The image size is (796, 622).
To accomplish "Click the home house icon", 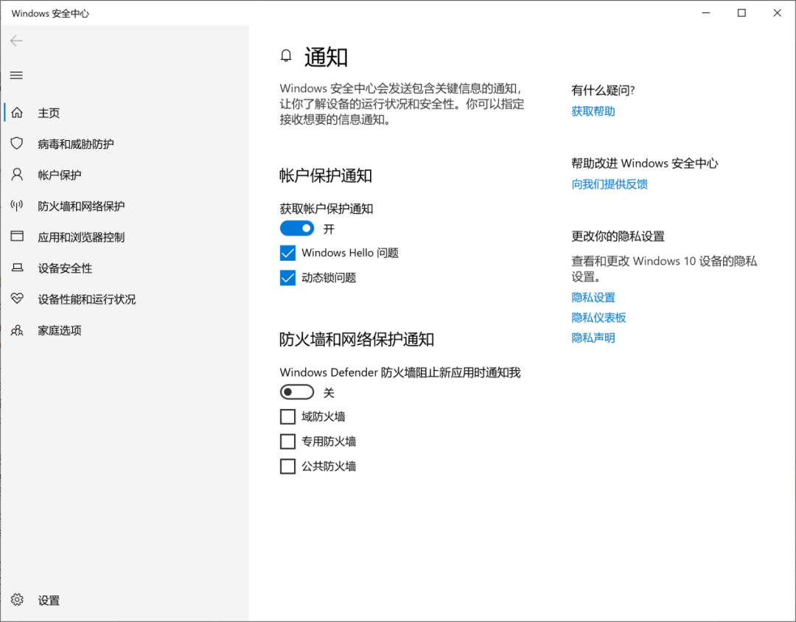I will coord(17,112).
